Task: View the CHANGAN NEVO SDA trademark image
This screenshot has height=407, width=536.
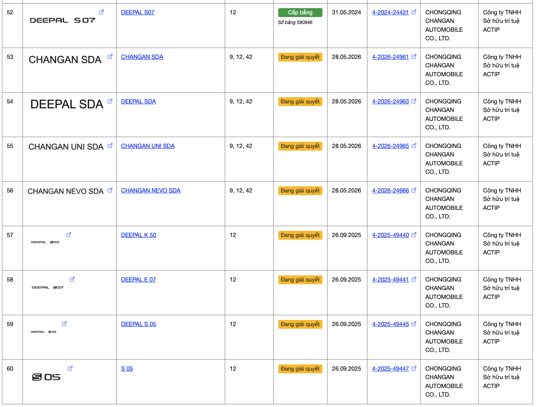Action: [x=65, y=191]
